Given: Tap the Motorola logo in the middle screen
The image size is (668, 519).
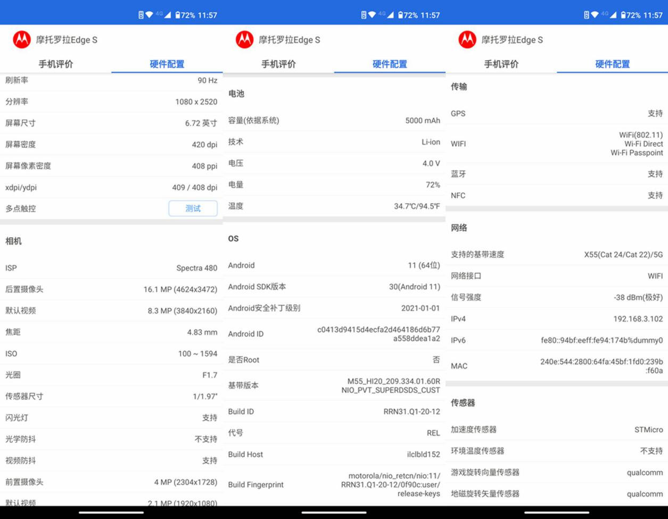Looking at the screenshot, I should tap(245, 39).
